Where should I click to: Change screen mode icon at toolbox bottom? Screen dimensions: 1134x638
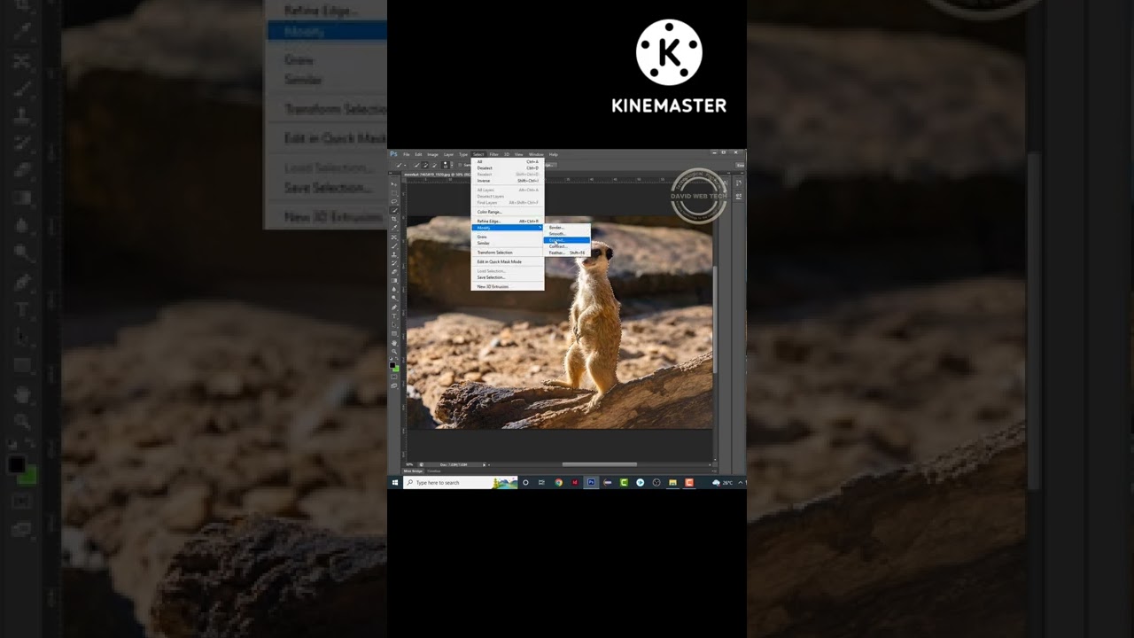[394, 385]
